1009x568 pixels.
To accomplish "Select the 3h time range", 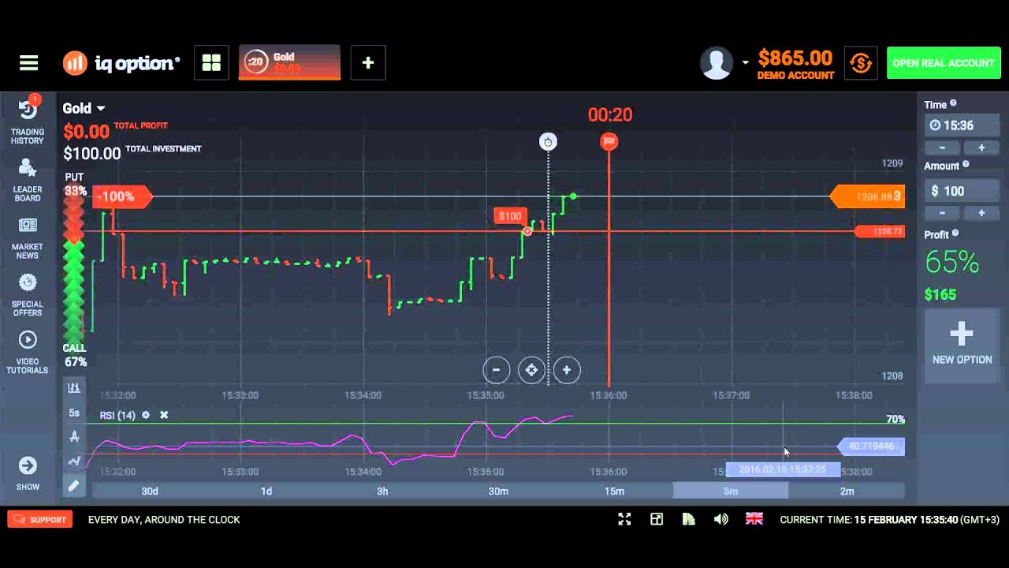I will coord(382,491).
